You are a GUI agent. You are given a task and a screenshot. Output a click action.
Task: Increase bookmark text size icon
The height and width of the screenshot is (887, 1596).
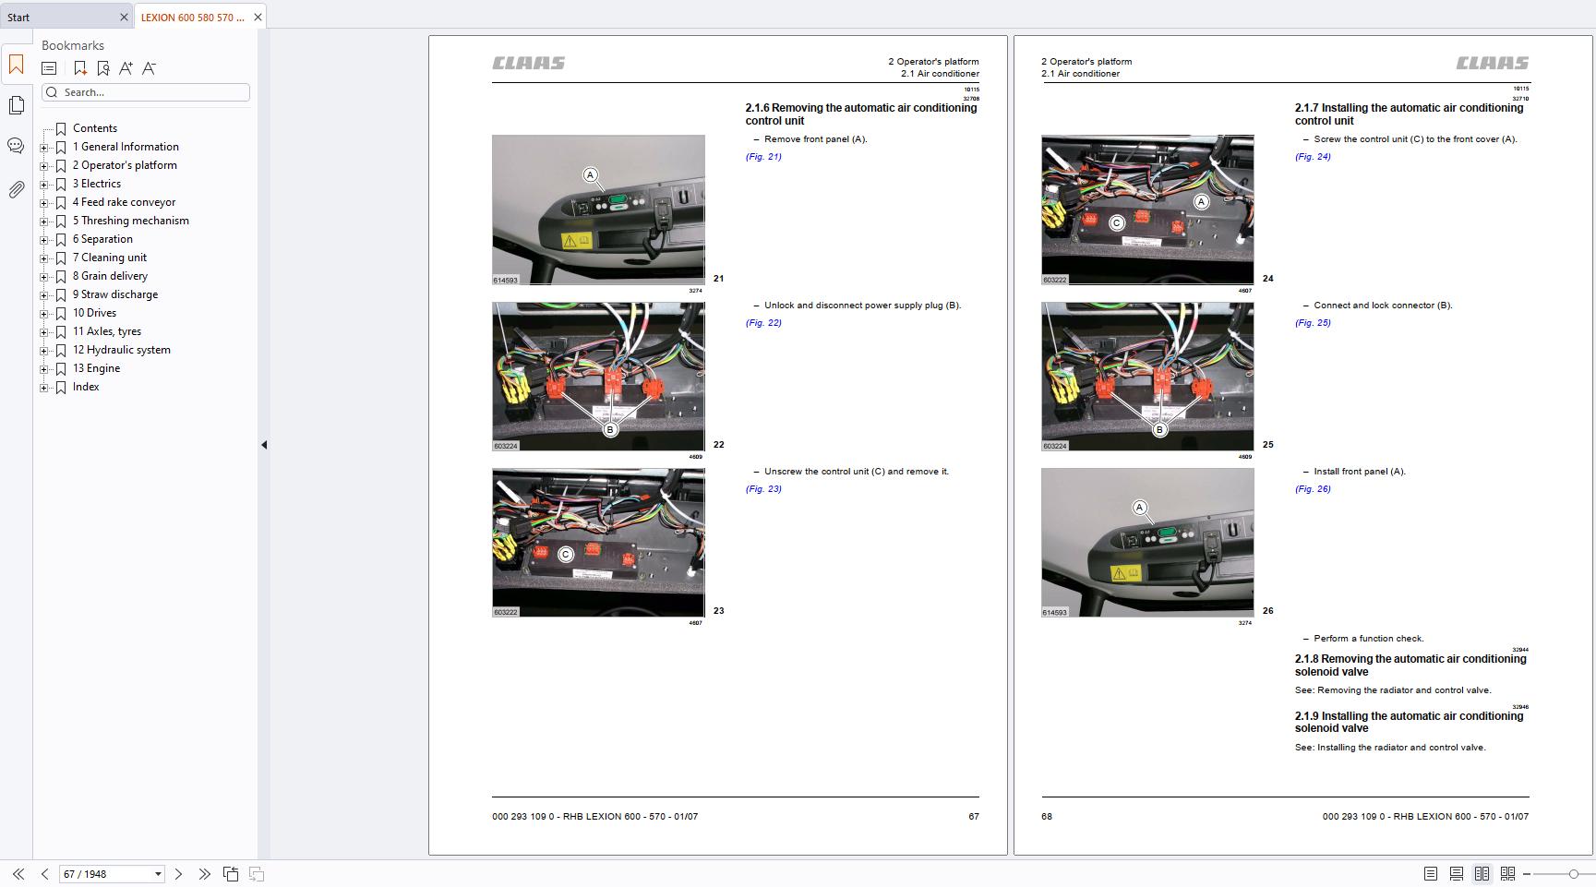click(126, 68)
